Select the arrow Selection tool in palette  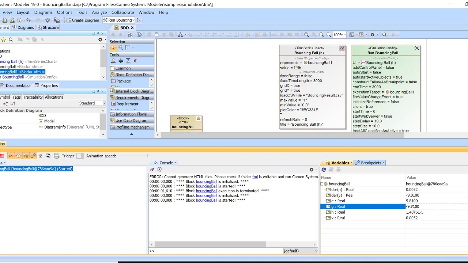point(113,47)
